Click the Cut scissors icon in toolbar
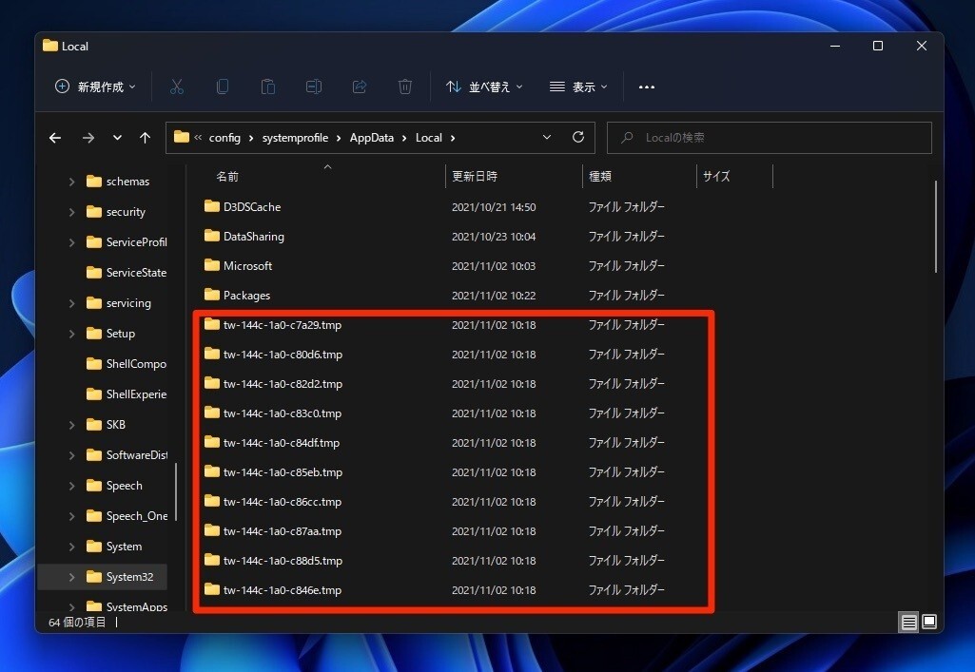Viewport: 975px width, 672px height. 177,86
